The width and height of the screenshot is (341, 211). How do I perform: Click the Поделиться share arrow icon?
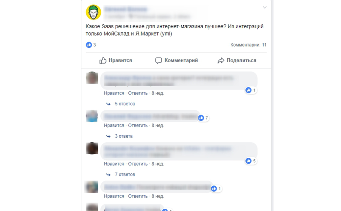coord(221,61)
